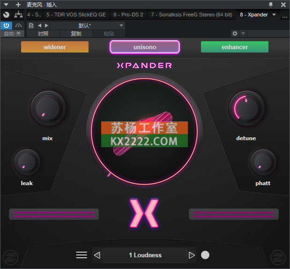Go to the previous Xpander preset

(97, 255)
